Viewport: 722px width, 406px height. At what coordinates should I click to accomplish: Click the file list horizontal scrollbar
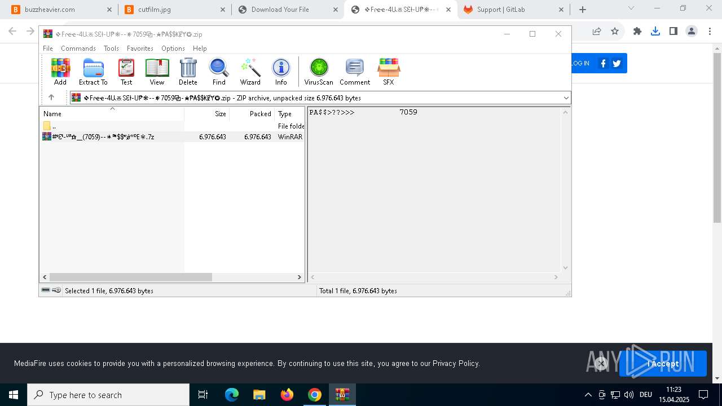point(130,277)
